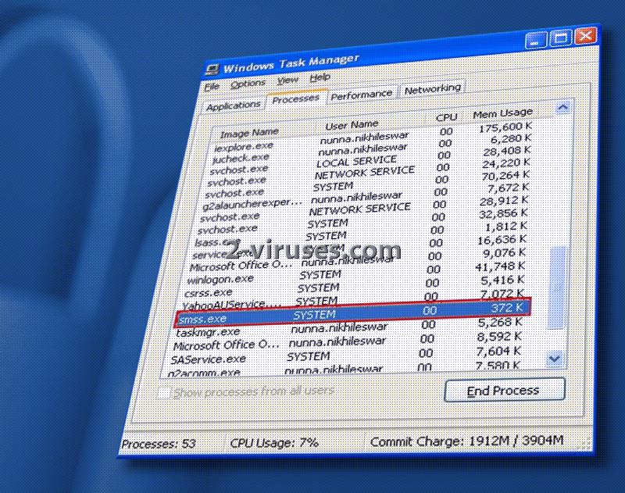Maximize the Task Manager window

click(561, 38)
